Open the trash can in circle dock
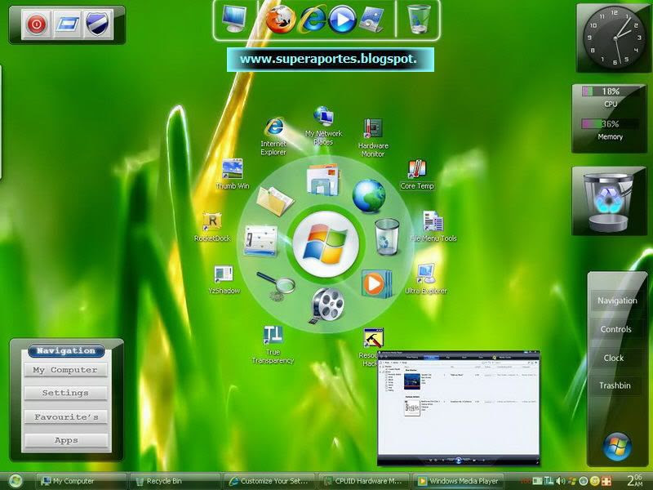 [x=387, y=236]
